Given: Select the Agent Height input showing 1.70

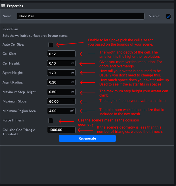Looking at the screenshot, I should (x=59, y=73).
